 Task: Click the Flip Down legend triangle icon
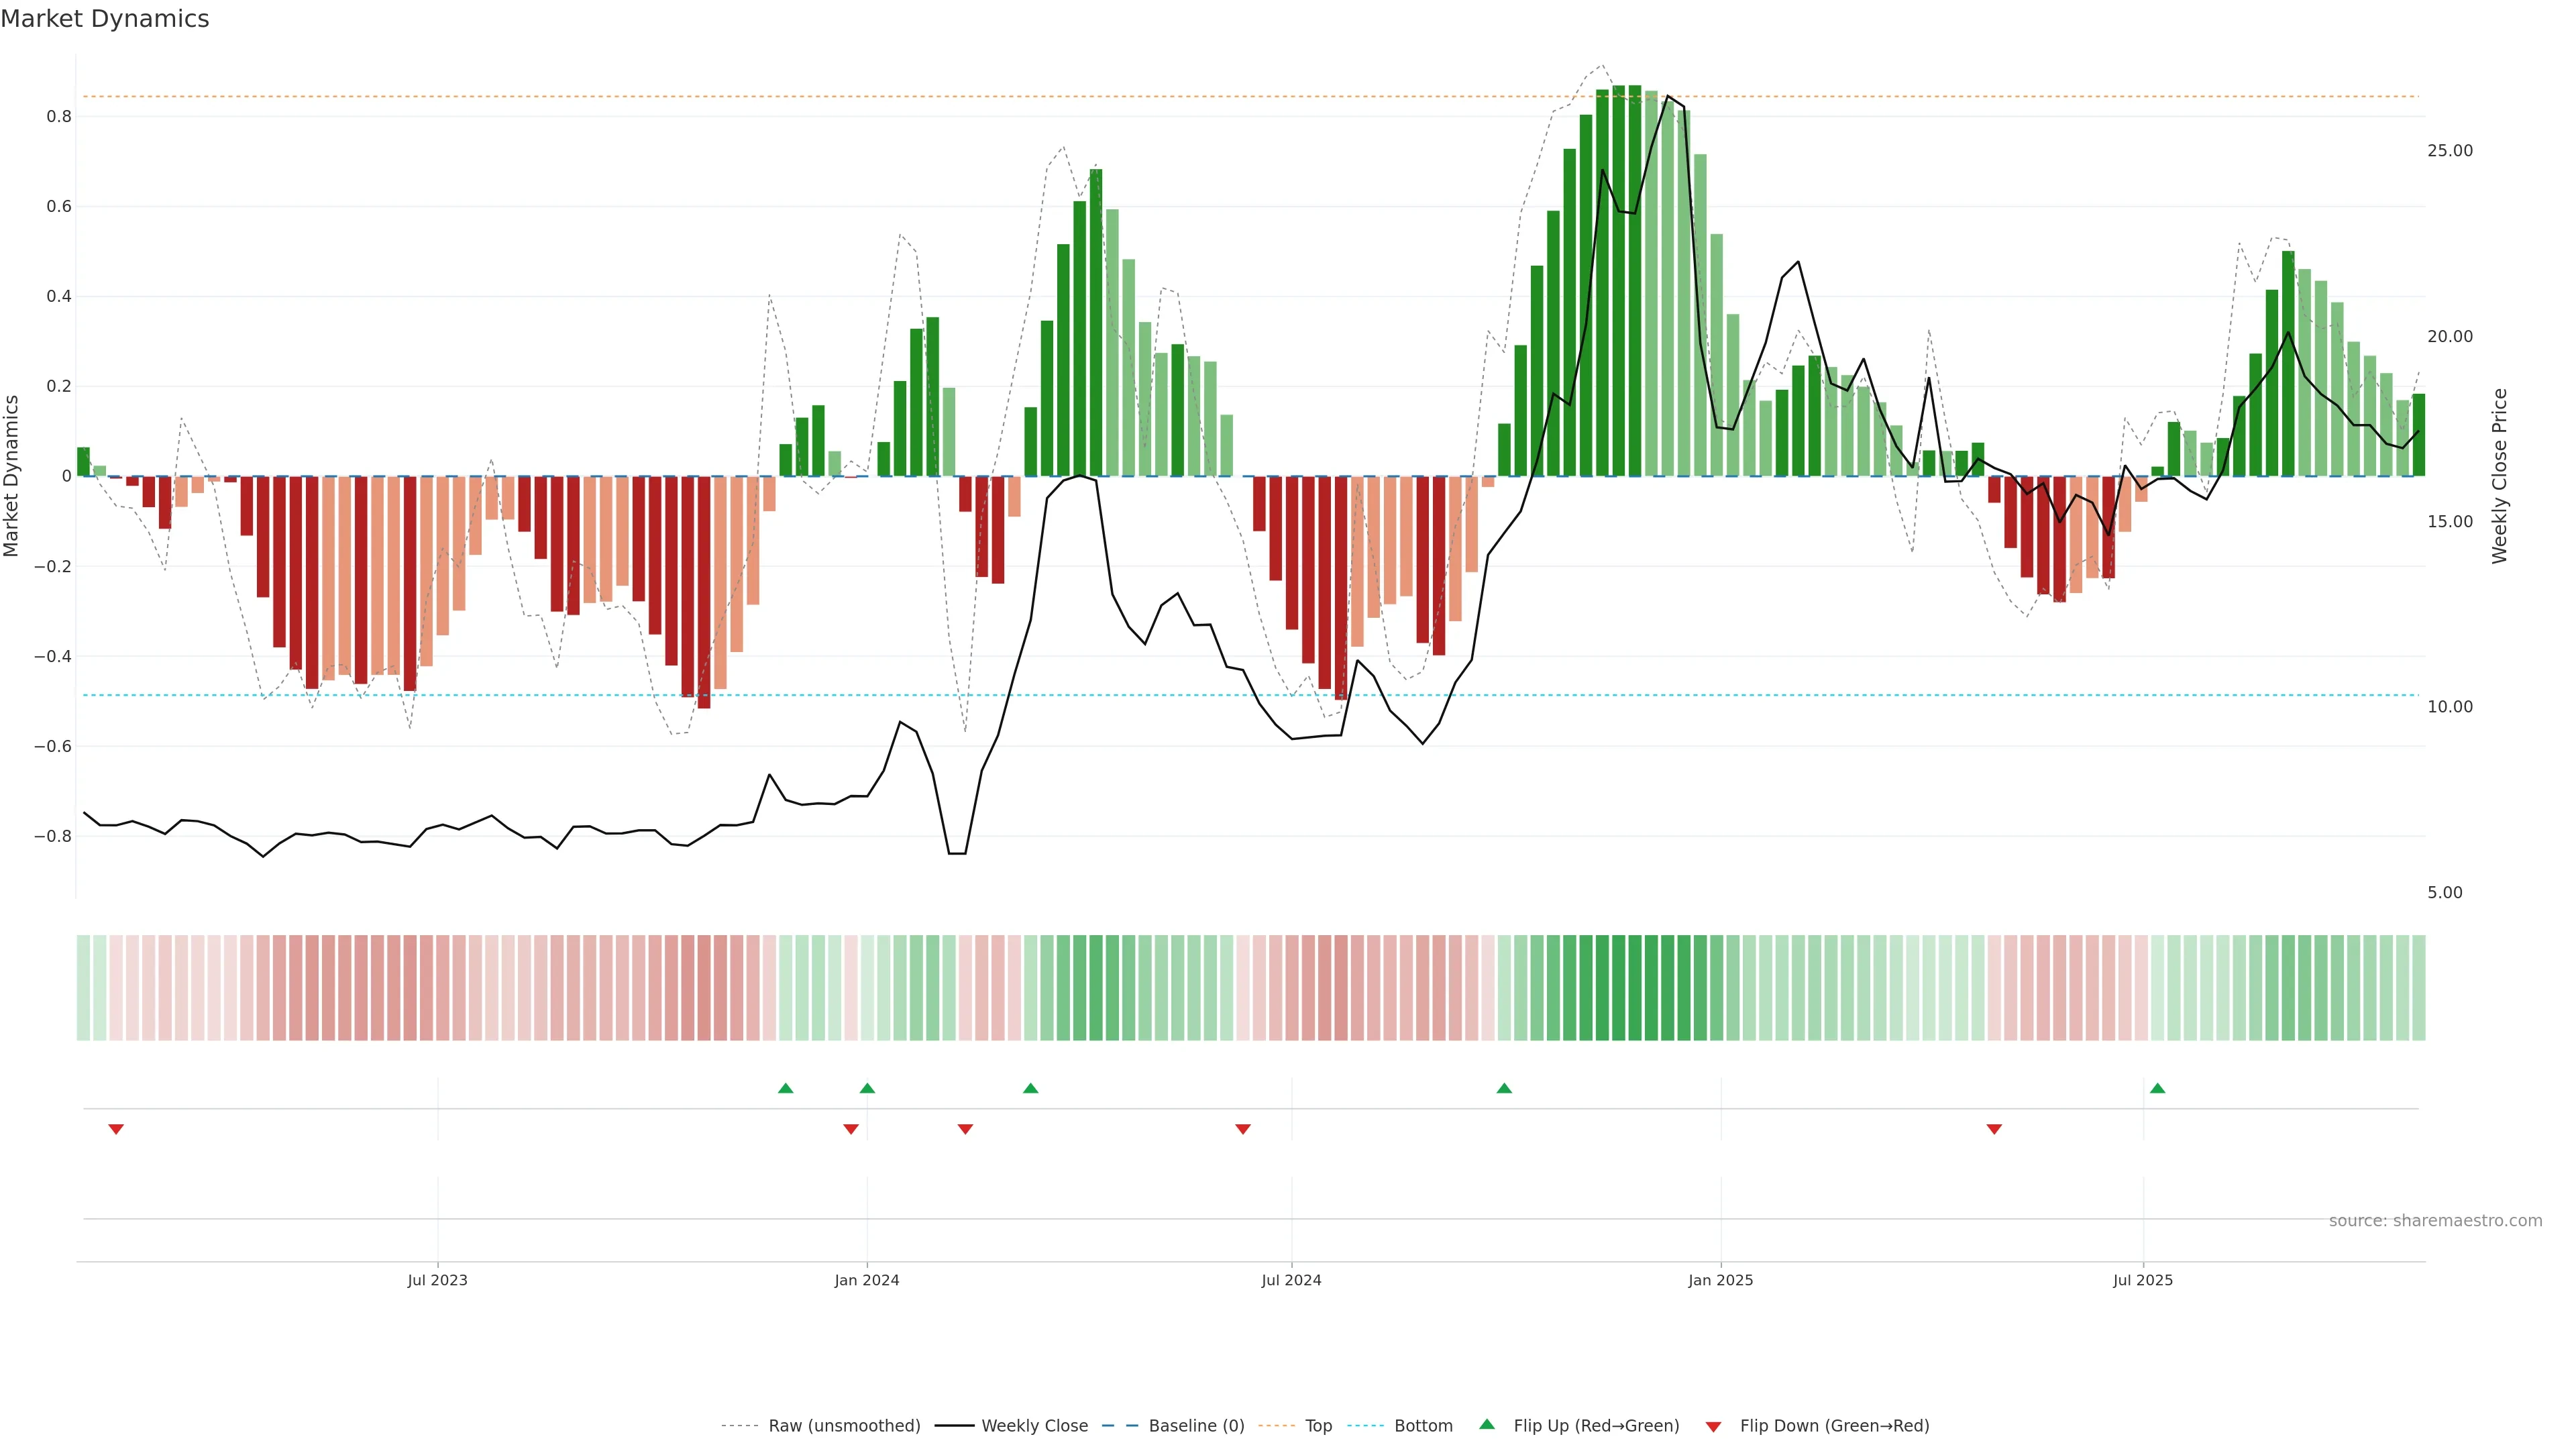click(1713, 1426)
